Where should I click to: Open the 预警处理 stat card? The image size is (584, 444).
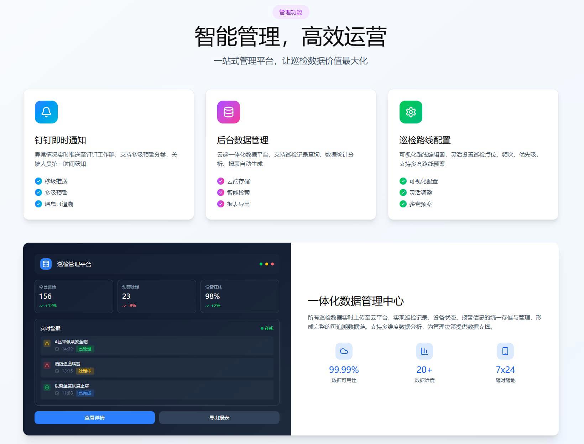tap(157, 296)
